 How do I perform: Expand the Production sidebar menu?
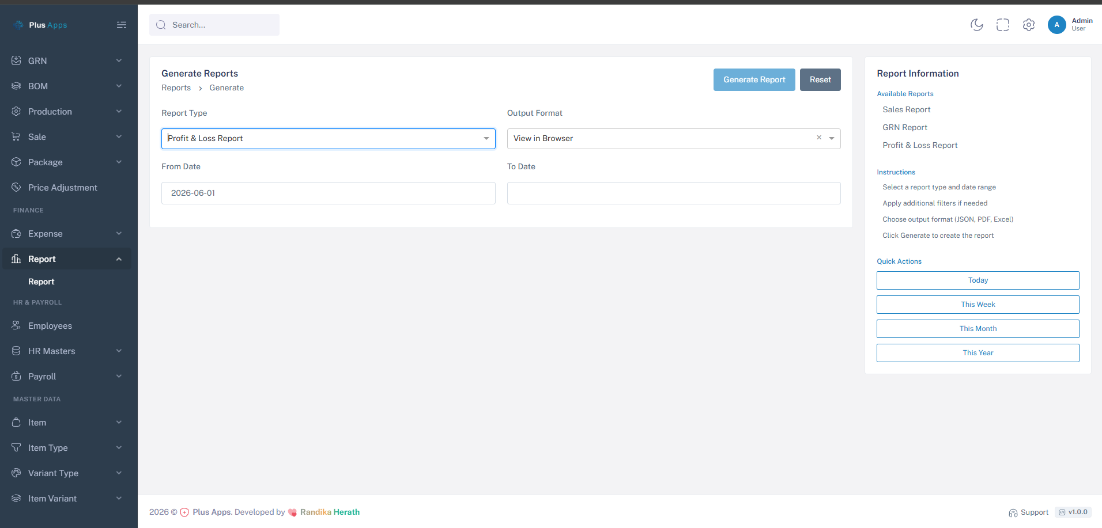67,111
